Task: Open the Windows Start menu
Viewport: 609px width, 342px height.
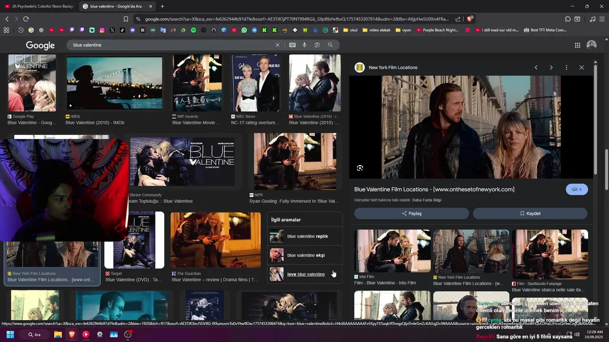Action: 10,334
